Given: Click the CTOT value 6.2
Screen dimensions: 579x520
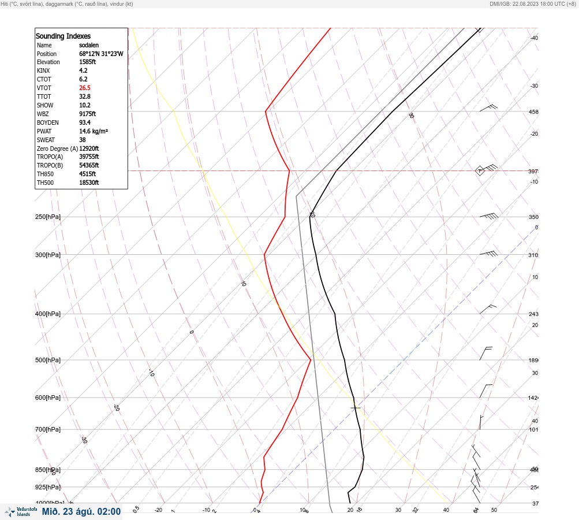Looking at the screenshot, I should [84, 79].
